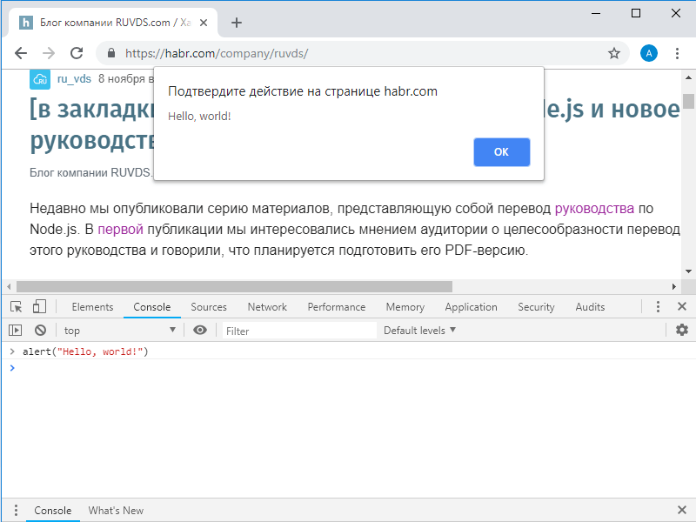Image resolution: width=696 pixels, height=522 pixels.
Task: Bookmark page with the star icon
Action: point(614,53)
